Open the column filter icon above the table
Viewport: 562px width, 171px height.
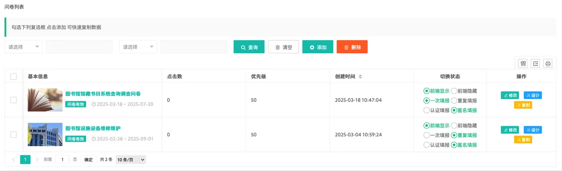pyautogui.click(x=523, y=64)
